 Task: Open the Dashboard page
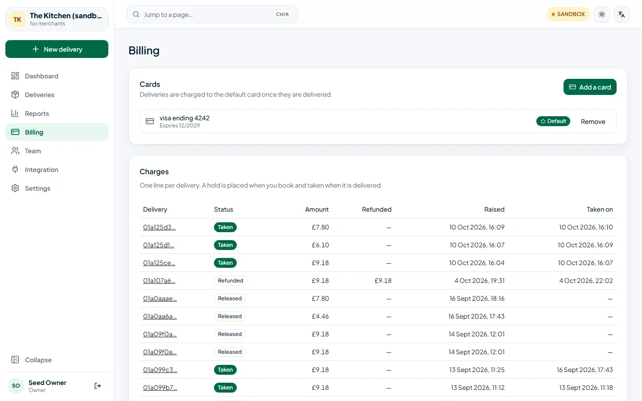coord(57,76)
